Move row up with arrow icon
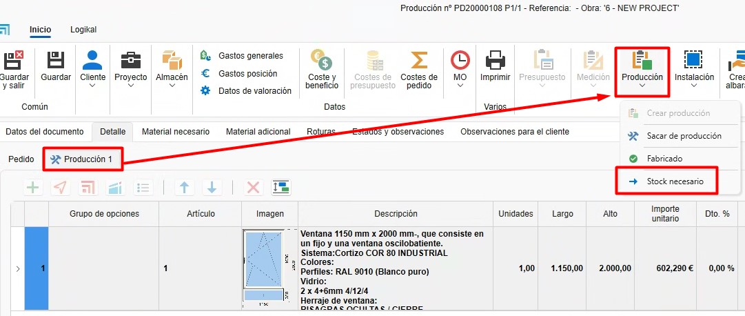The image size is (745, 316). 184,188
